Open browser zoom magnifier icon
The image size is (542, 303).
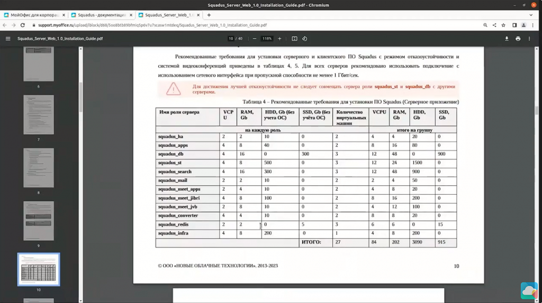(485, 25)
